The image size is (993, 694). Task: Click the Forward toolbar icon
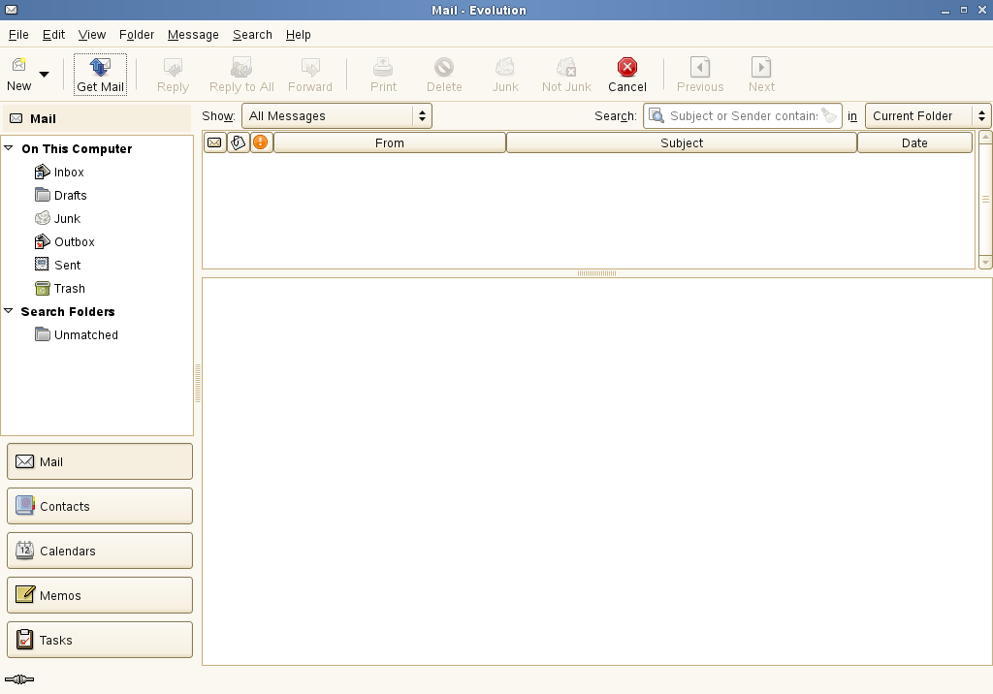pos(310,67)
